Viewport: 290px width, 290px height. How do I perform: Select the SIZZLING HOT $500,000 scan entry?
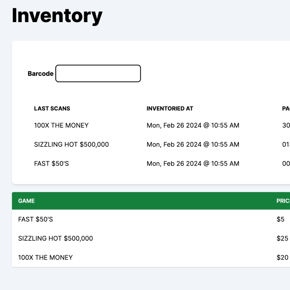click(x=71, y=144)
